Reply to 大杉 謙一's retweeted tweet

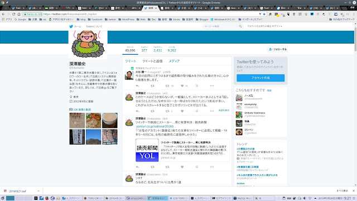pyautogui.click(x=137, y=86)
